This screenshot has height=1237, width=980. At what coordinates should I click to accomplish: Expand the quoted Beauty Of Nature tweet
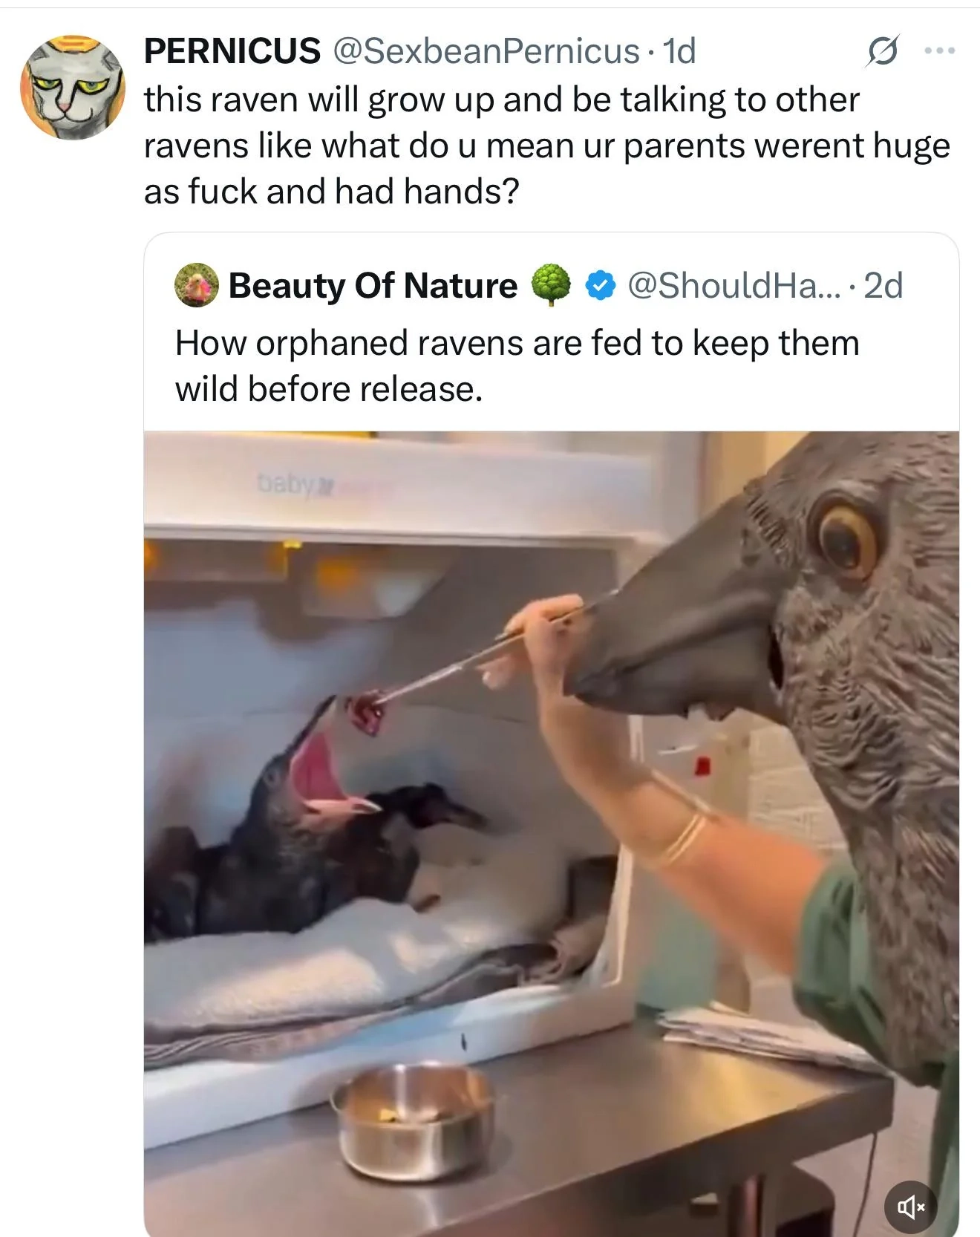[520, 364]
